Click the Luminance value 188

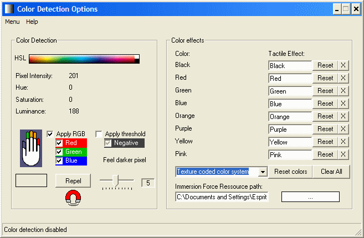(x=74, y=111)
